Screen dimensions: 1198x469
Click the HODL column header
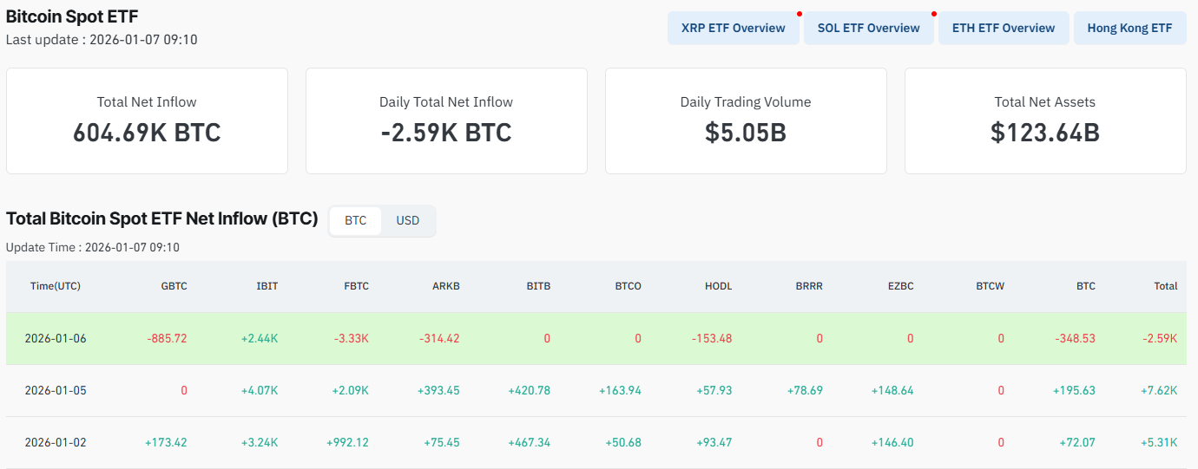(x=719, y=286)
